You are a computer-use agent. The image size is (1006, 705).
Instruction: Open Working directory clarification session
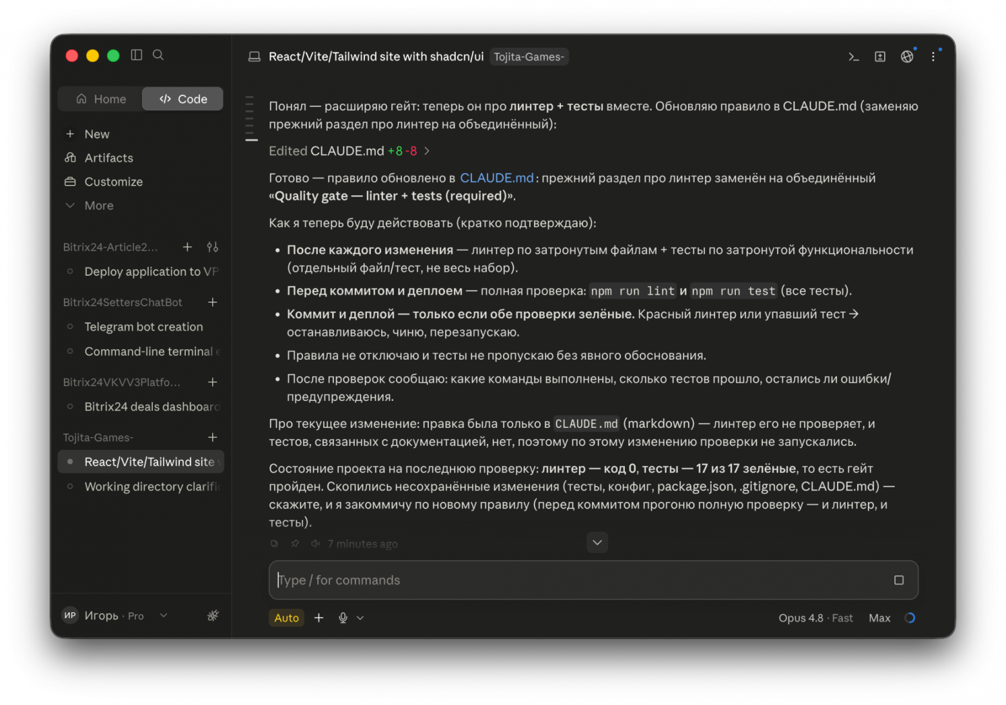(142, 487)
